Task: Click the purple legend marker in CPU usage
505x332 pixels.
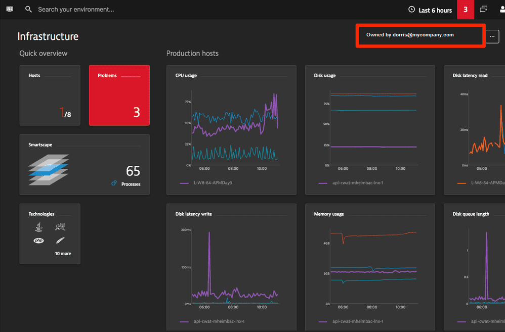Action: tap(184, 183)
